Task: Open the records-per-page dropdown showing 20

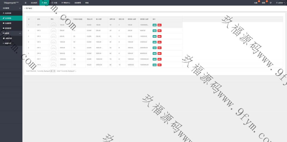Action: [x=52, y=71]
